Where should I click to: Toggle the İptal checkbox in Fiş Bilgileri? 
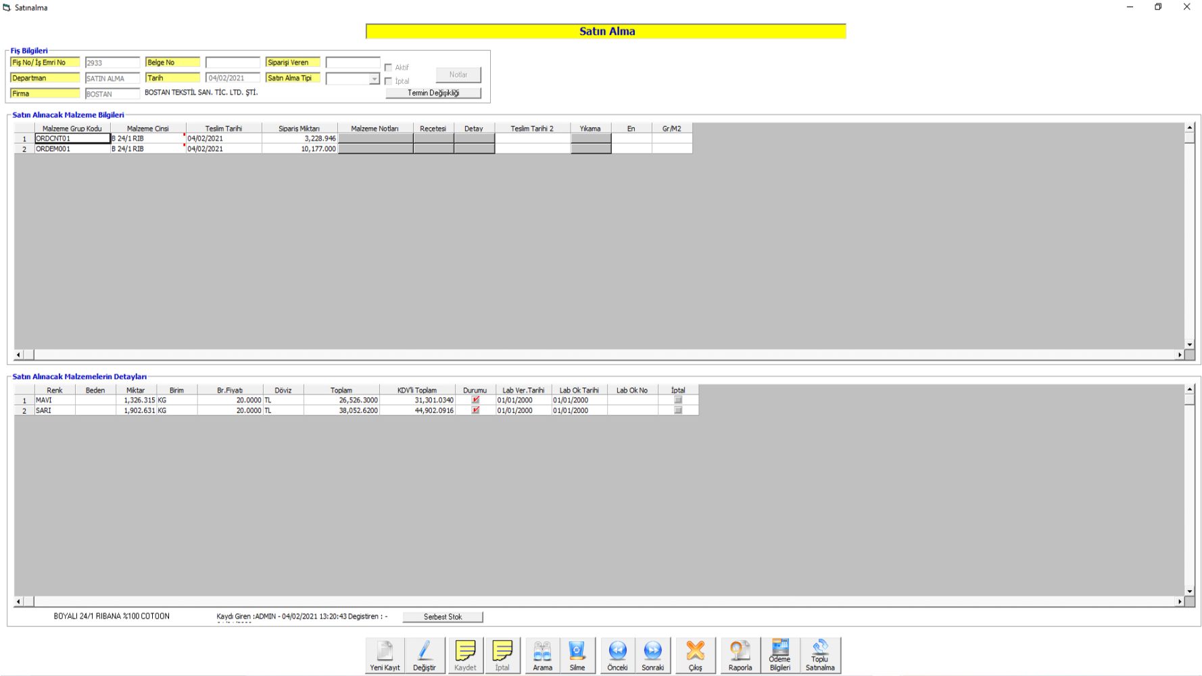coord(389,81)
